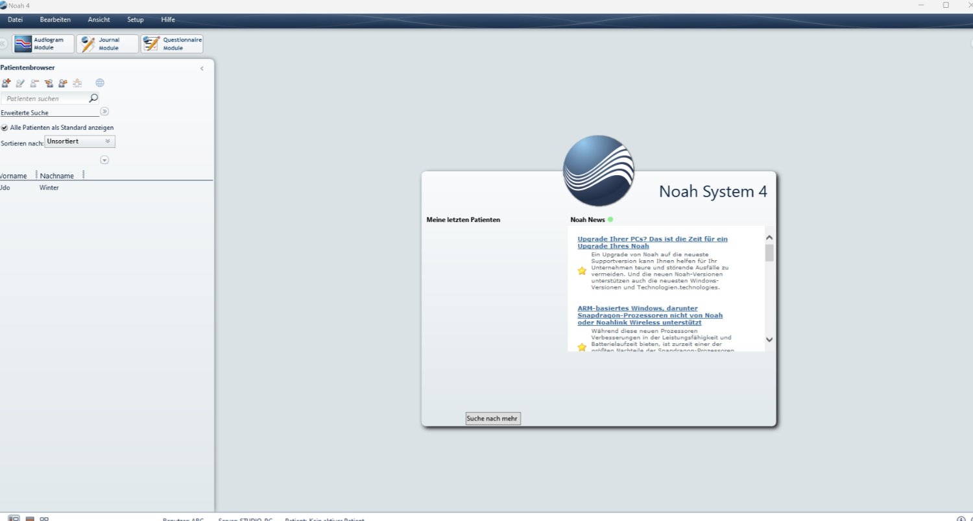Click the remove patient icon

pyautogui.click(x=34, y=83)
